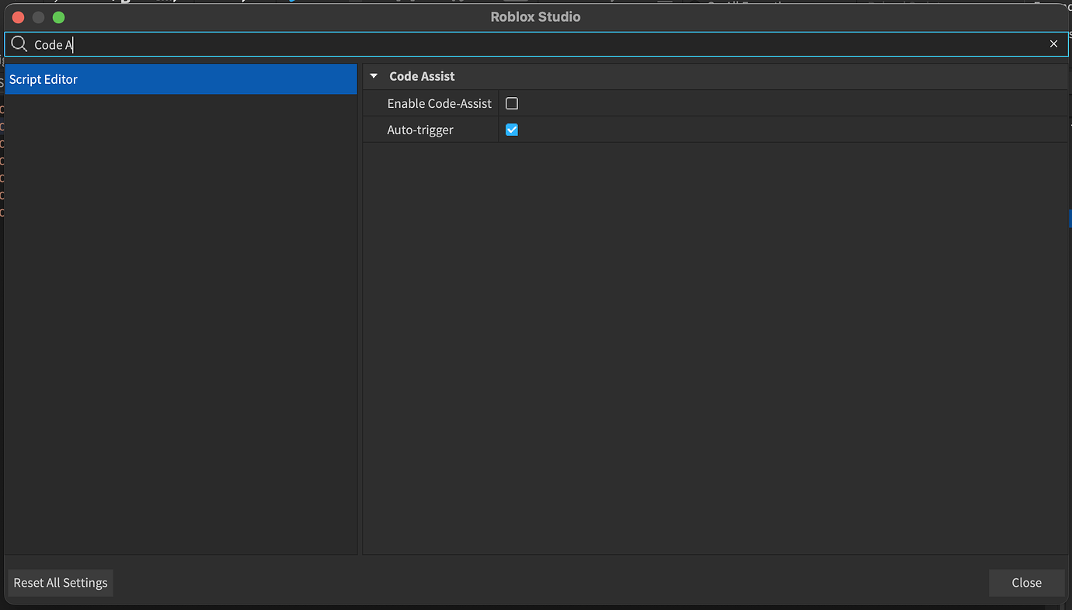Click the Roblox Studio title bar text
This screenshot has width=1072, height=610.
pos(535,17)
